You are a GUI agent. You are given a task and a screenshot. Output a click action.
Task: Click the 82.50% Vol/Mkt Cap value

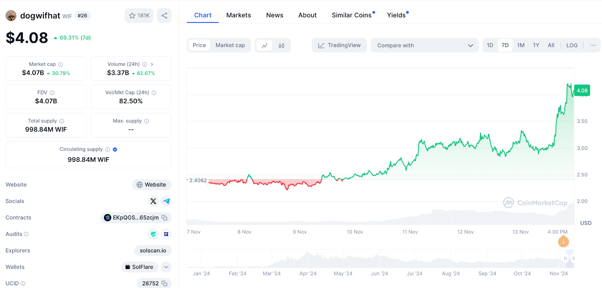[131, 101]
